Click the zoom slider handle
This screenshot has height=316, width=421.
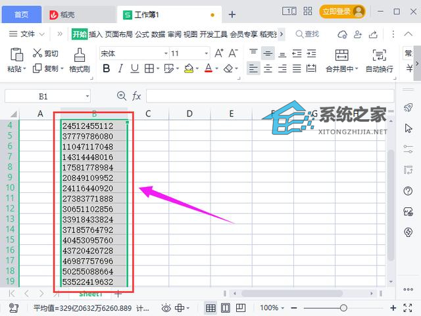[343, 308]
